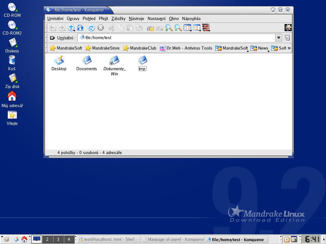Select the tmp folder icon
326x244 pixels.
pos(142,63)
